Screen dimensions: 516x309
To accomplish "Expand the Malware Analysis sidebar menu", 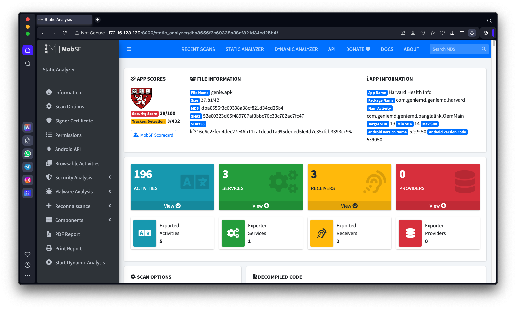I will (78, 192).
